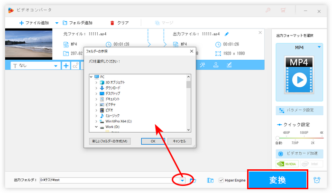This screenshot has height=193, width=332.
Task: Expand the ダウンロード folder
Action: (x=96, y=88)
